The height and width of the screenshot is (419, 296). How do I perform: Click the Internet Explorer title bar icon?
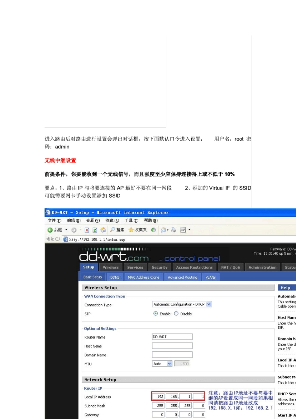pyautogui.click(x=48, y=212)
